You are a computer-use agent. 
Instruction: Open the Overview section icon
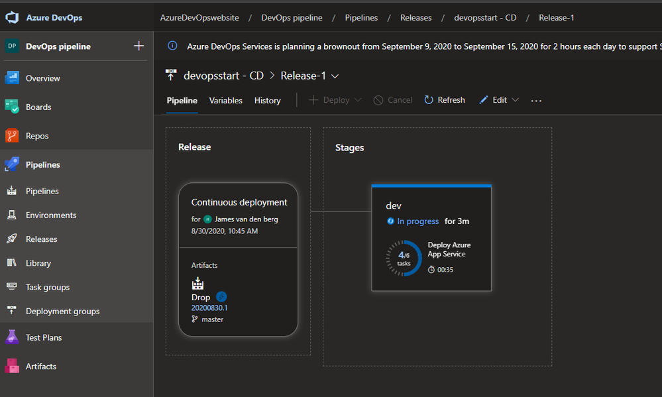[12, 78]
